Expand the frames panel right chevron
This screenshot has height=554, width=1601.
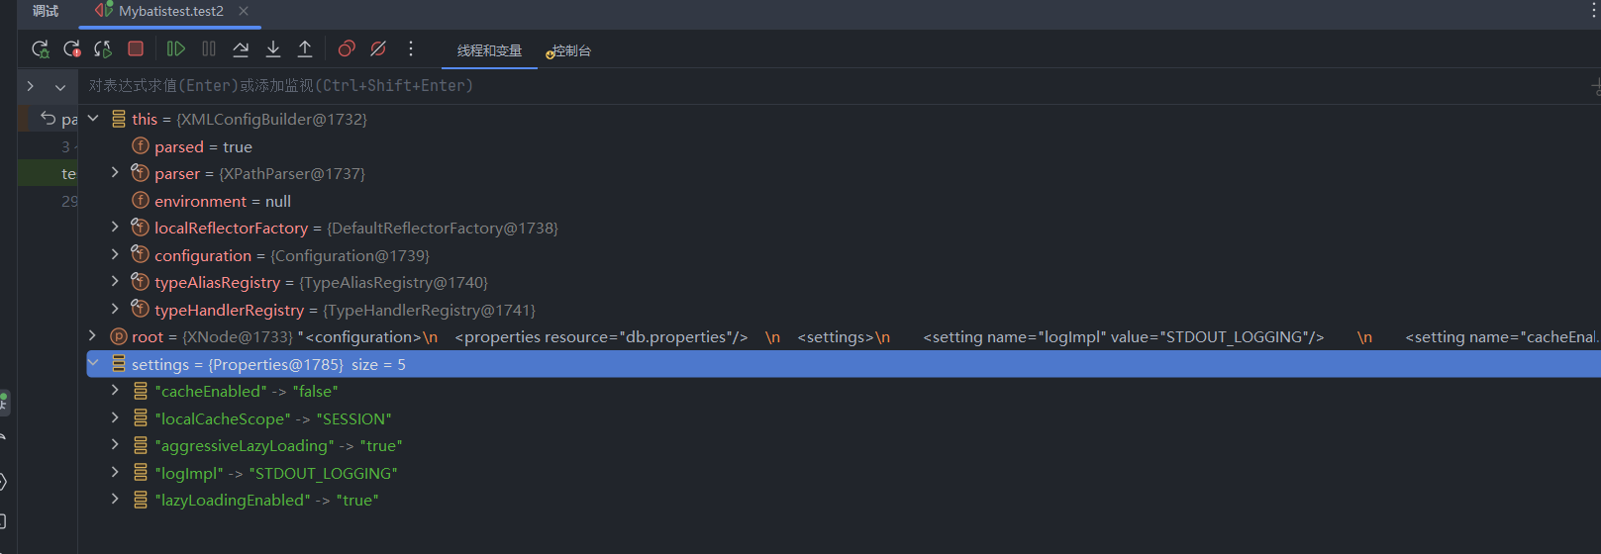pyautogui.click(x=31, y=86)
